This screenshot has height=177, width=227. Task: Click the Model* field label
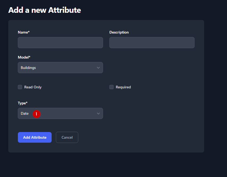(24, 57)
